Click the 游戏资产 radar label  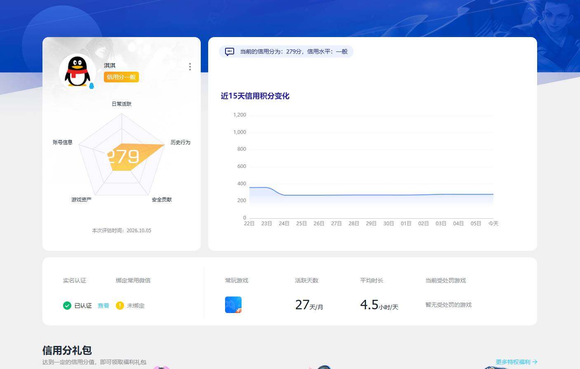click(x=82, y=200)
